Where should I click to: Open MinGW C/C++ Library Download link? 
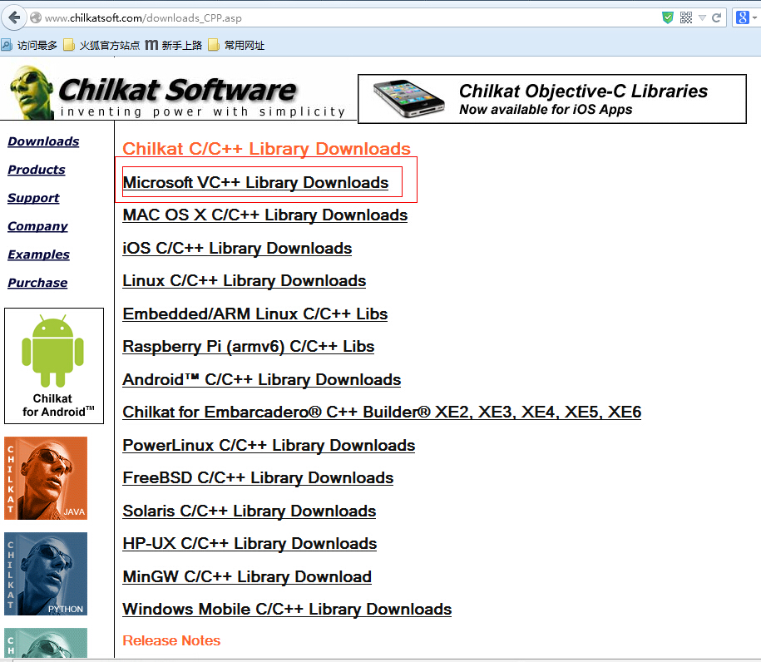[247, 576]
